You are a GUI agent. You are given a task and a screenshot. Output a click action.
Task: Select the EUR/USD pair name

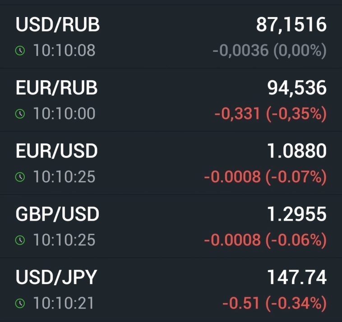coord(56,151)
